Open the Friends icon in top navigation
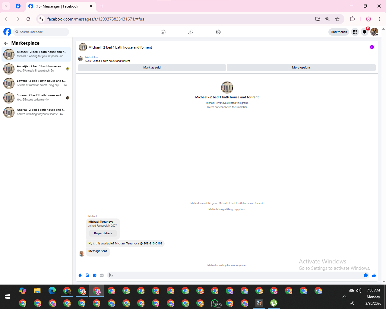This screenshot has height=309, width=386. (x=191, y=32)
